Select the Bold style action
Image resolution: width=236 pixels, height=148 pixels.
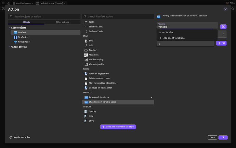[91, 41]
